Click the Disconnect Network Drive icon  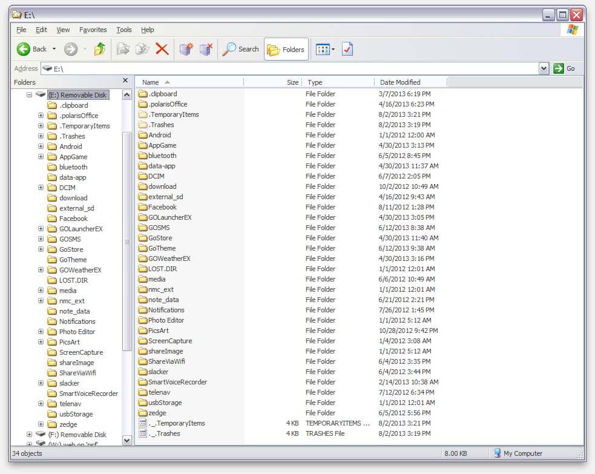[206, 49]
